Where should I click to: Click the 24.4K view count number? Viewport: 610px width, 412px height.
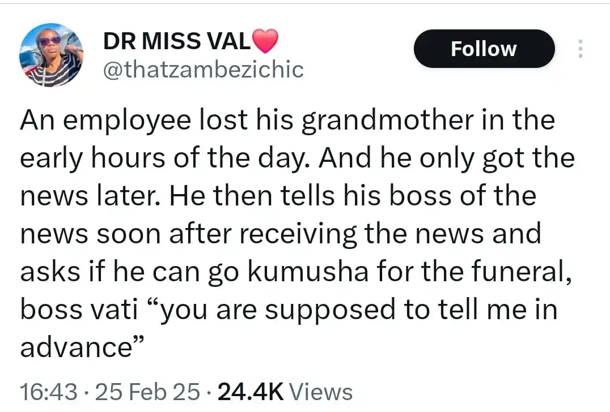tap(250, 392)
